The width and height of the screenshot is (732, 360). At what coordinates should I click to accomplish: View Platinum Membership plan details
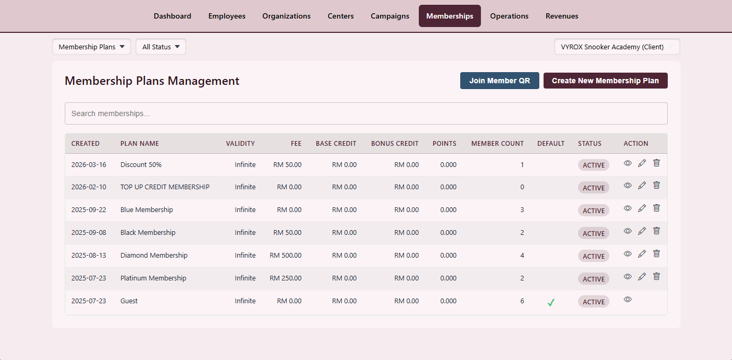click(x=627, y=277)
